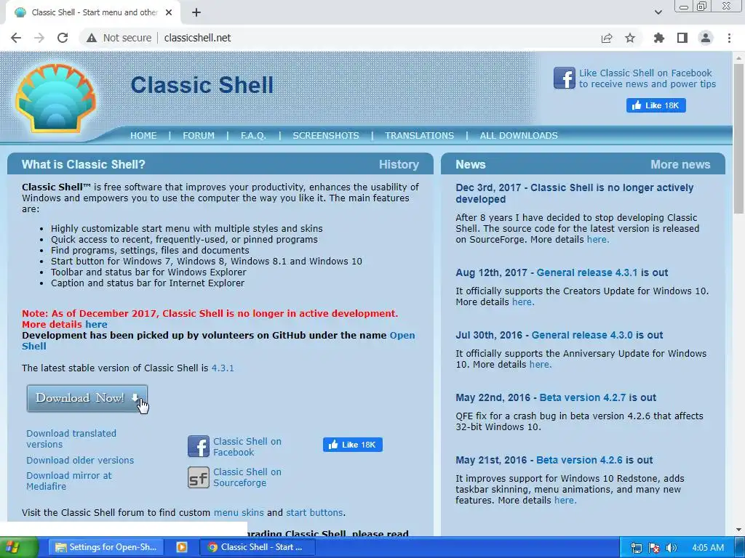Click the header Like 18K button
Image resolution: width=745 pixels, height=558 pixels.
click(x=656, y=105)
